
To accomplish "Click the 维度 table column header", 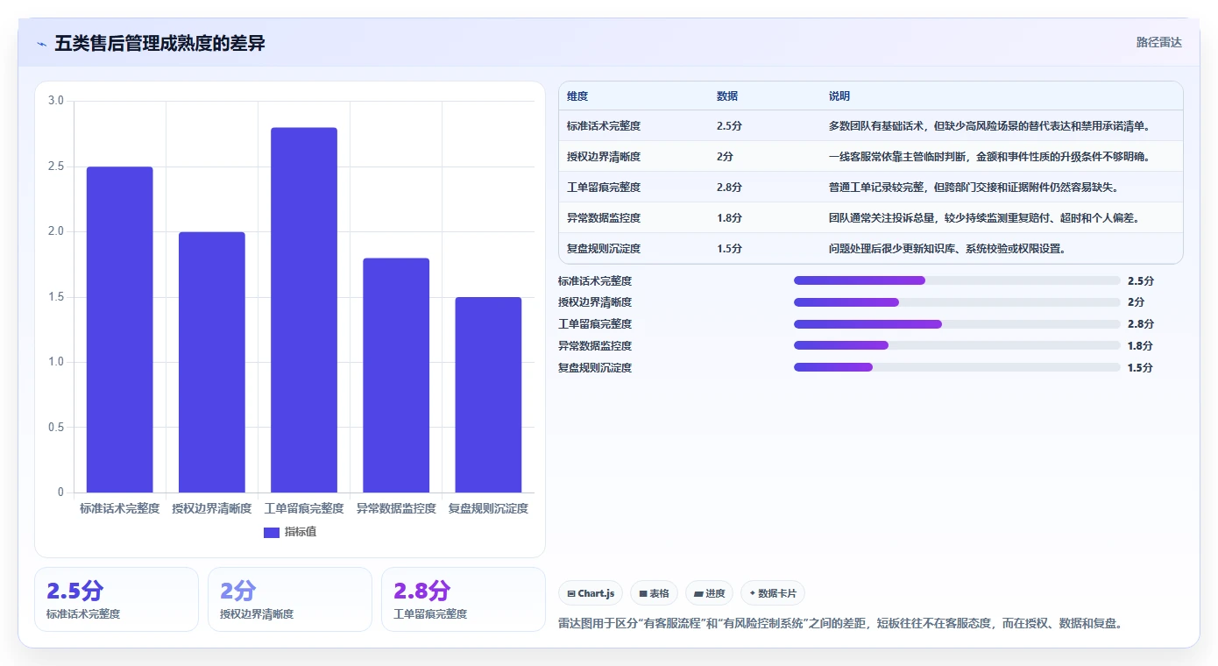I will pyautogui.click(x=577, y=96).
